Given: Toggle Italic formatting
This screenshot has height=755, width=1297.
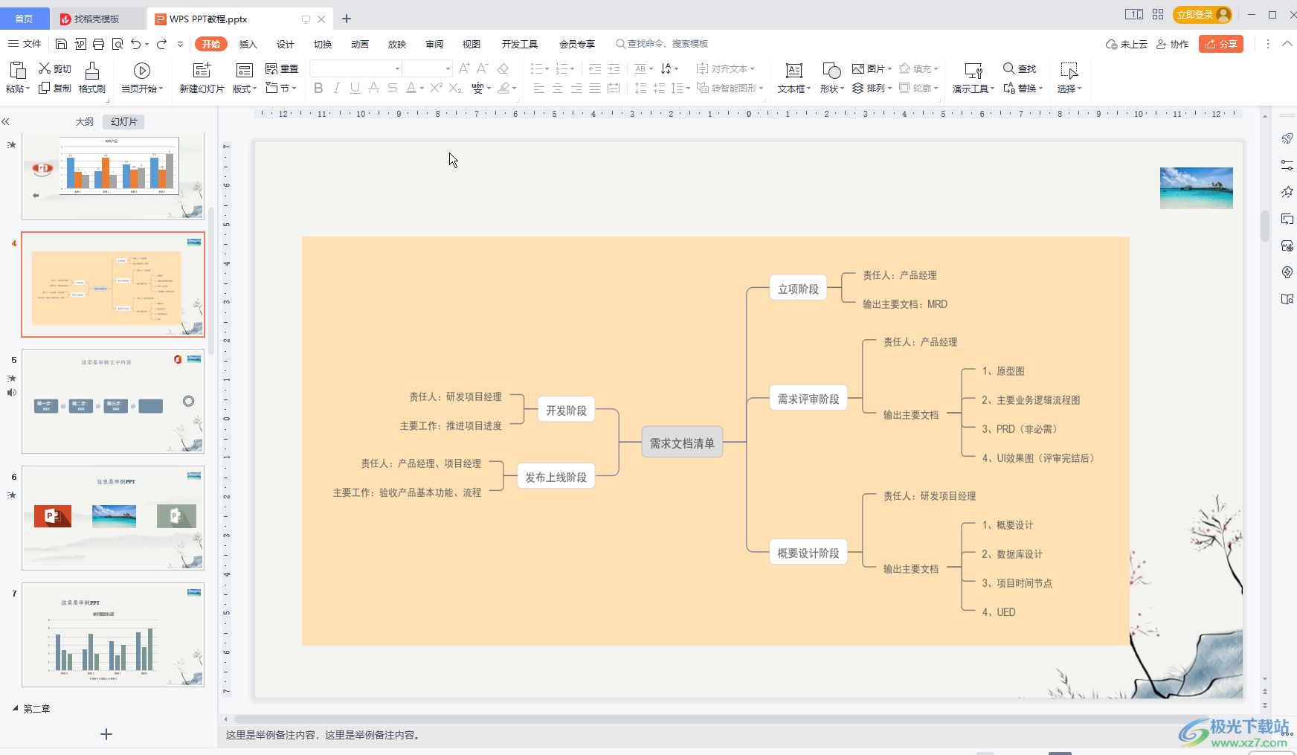Looking at the screenshot, I should 337,88.
